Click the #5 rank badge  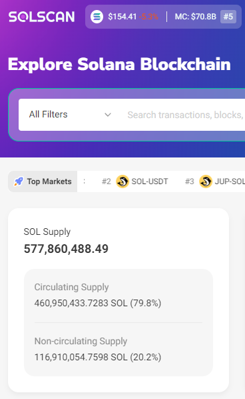228,17
